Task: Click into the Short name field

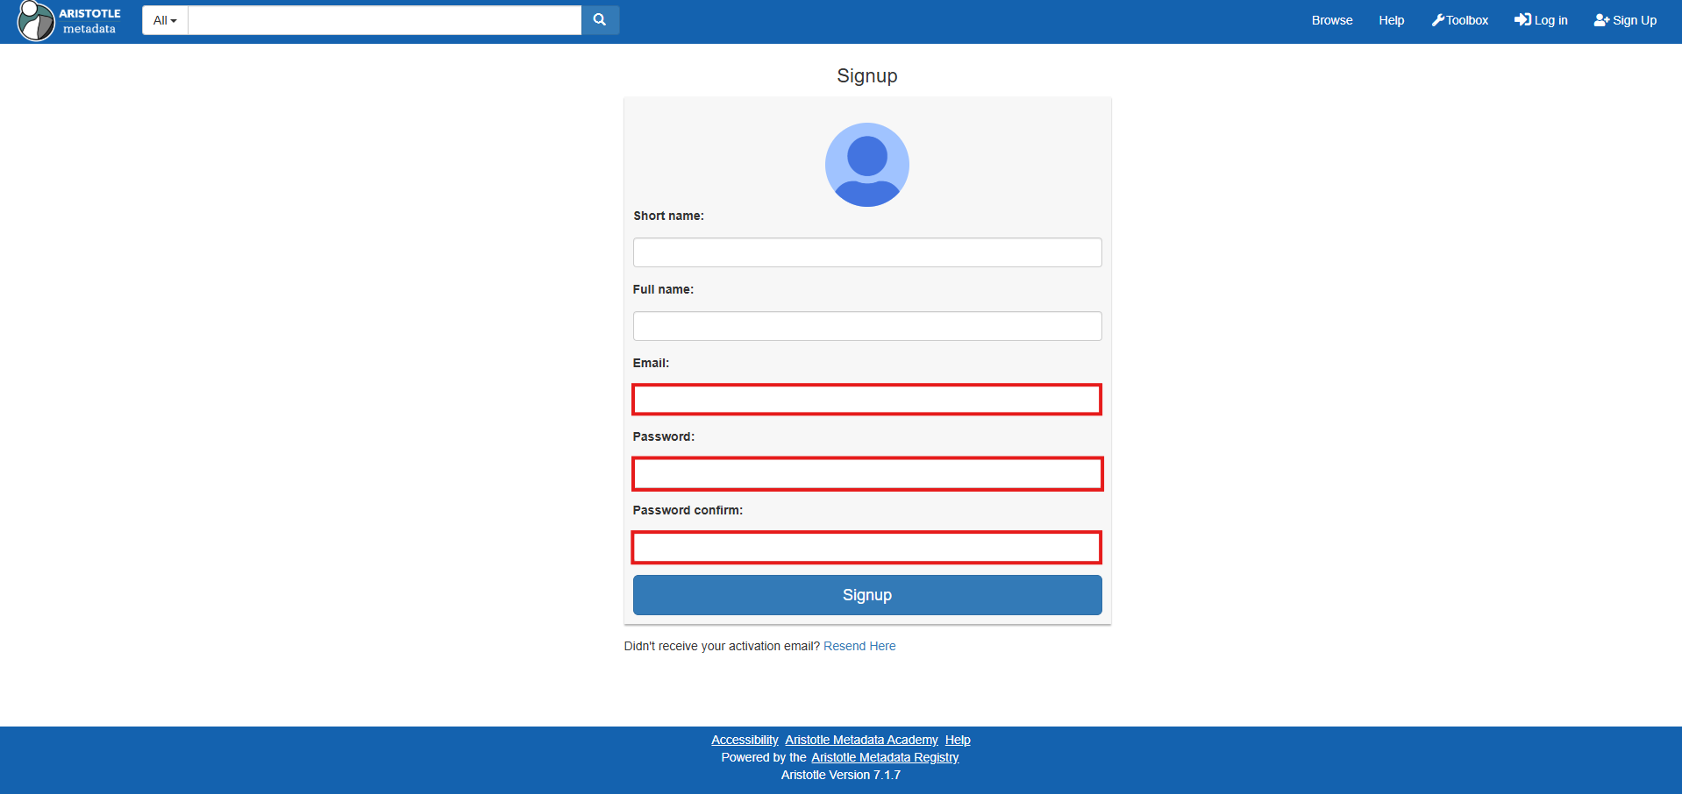Action: pyautogui.click(x=866, y=252)
